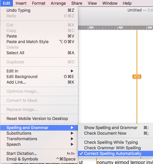Screen dimensions: 153x164
Task: Enable Check Grammar With Spelling
Action: [115, 148]
